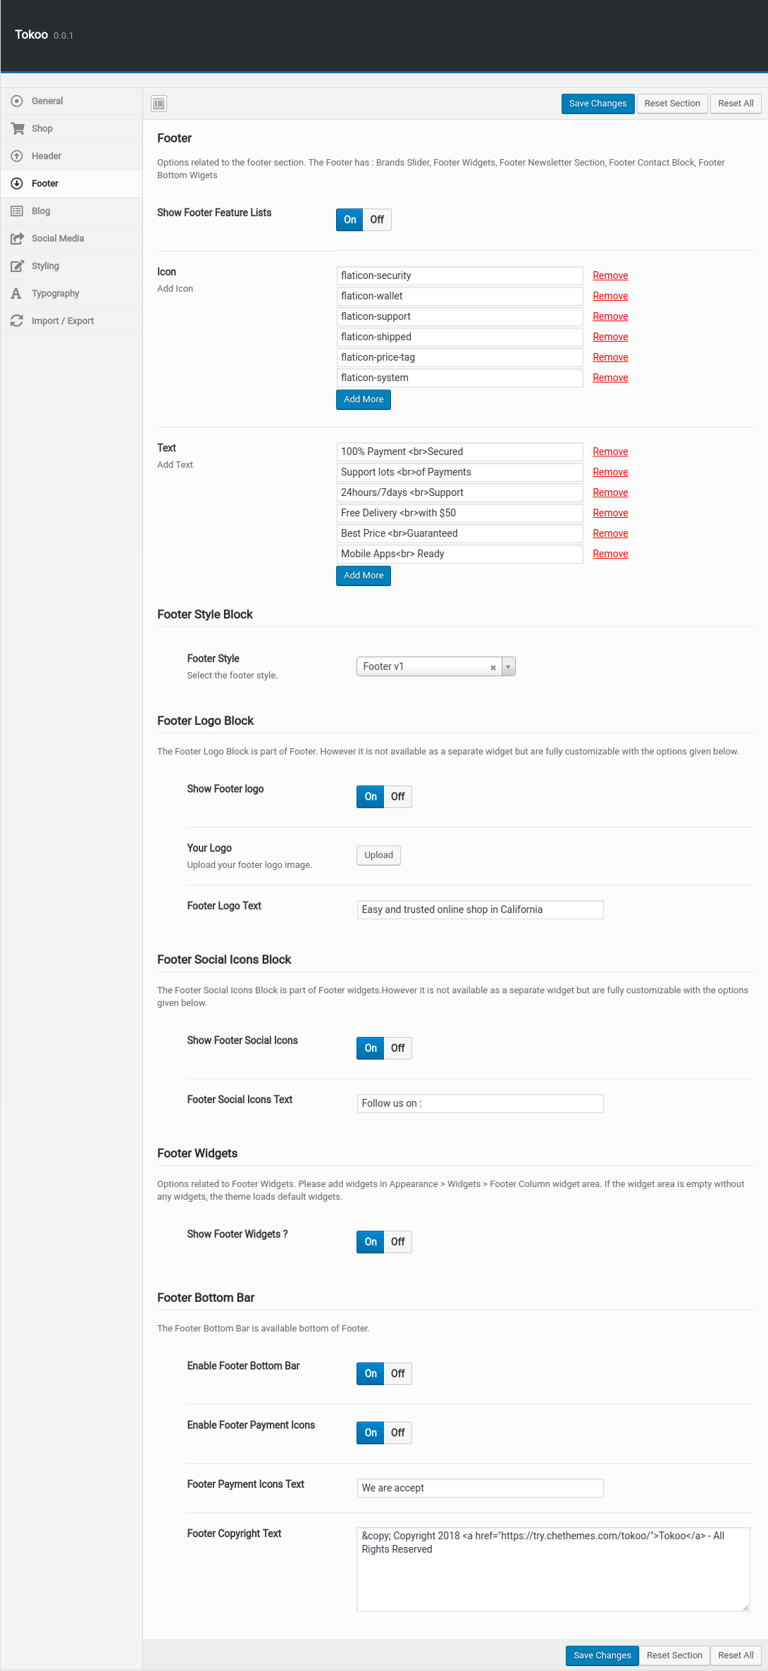Viewport: 768px width, 1671px height.
Task: Click the Styling settings tab
Action: point(71,266)
